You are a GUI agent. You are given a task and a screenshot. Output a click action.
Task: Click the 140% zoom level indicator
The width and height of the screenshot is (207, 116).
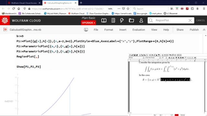click(x=110, y=9)
